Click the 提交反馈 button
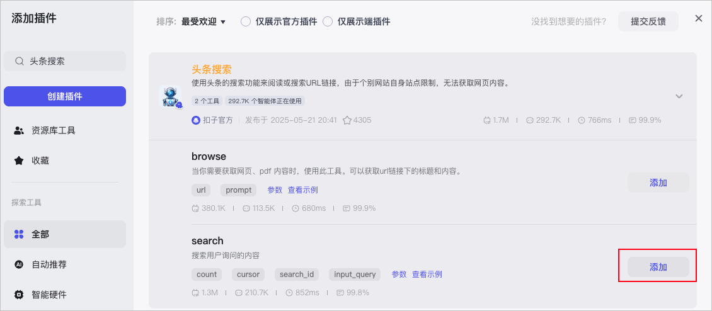This screenshot has height=311, width=712. pyautogui.click(x=648, y=21)
